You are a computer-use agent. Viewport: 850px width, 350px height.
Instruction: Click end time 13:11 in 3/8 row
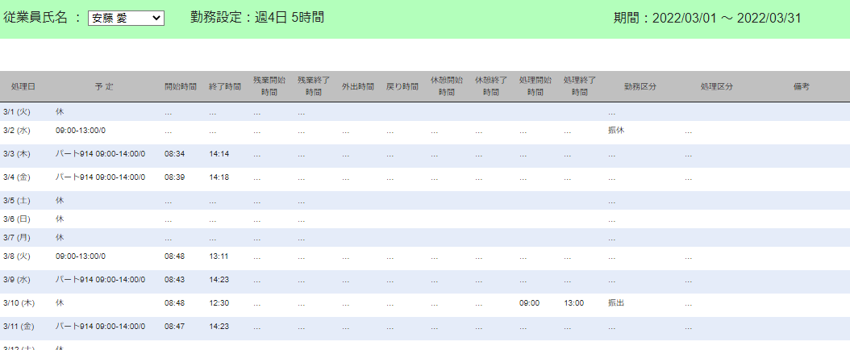219,256
